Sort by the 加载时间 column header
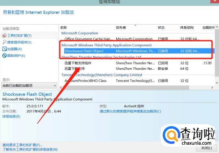Image resolution: width=219 pixels, height=153 pixels. [x=208, y=28]
